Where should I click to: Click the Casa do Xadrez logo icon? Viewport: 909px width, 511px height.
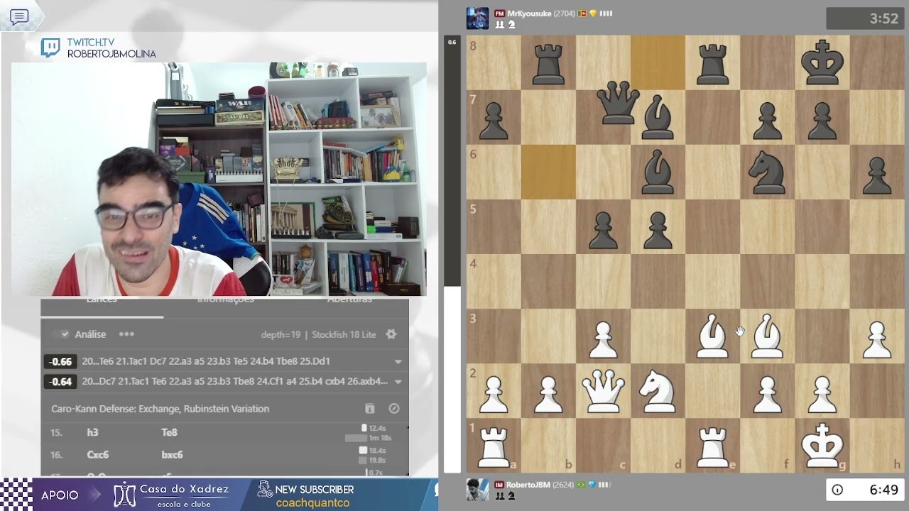124,494
